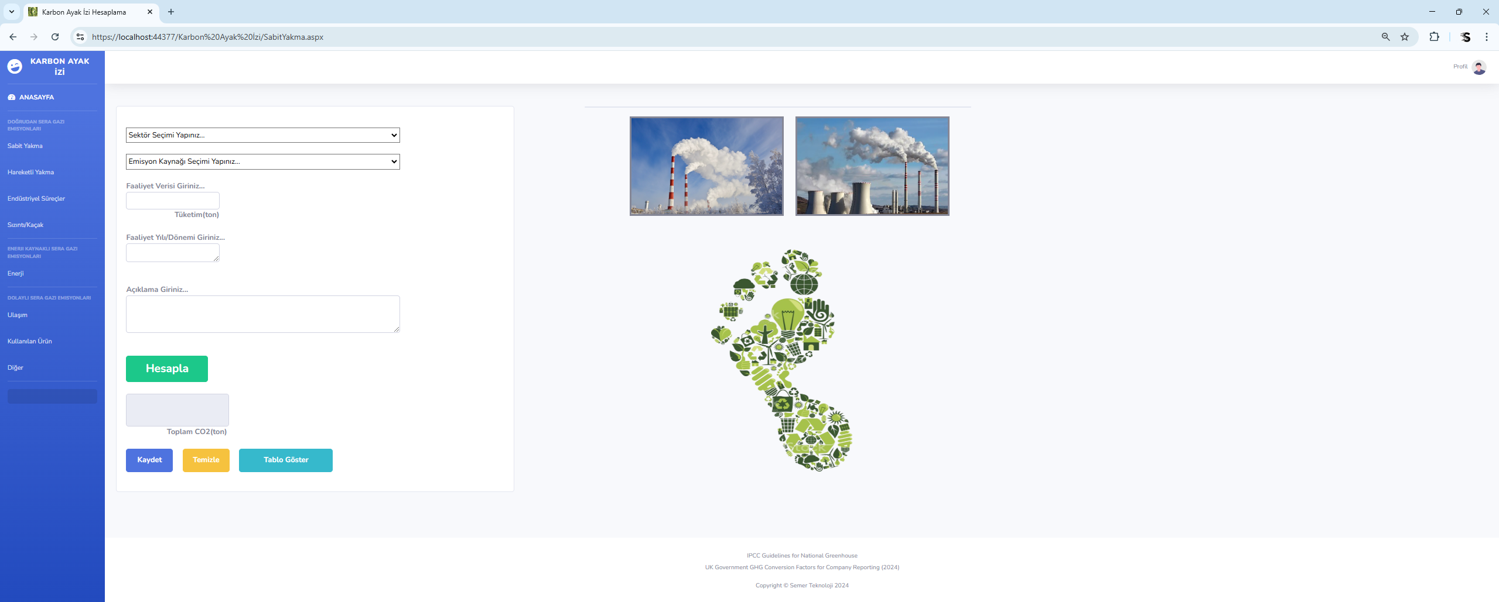Open the tab search chevron button
Viewport: 1499px width, 602px height.
[x=11, y=12]
